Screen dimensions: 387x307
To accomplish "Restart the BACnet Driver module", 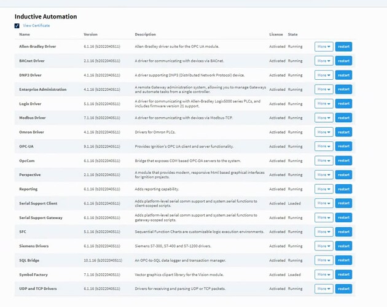I will point(343,61).
